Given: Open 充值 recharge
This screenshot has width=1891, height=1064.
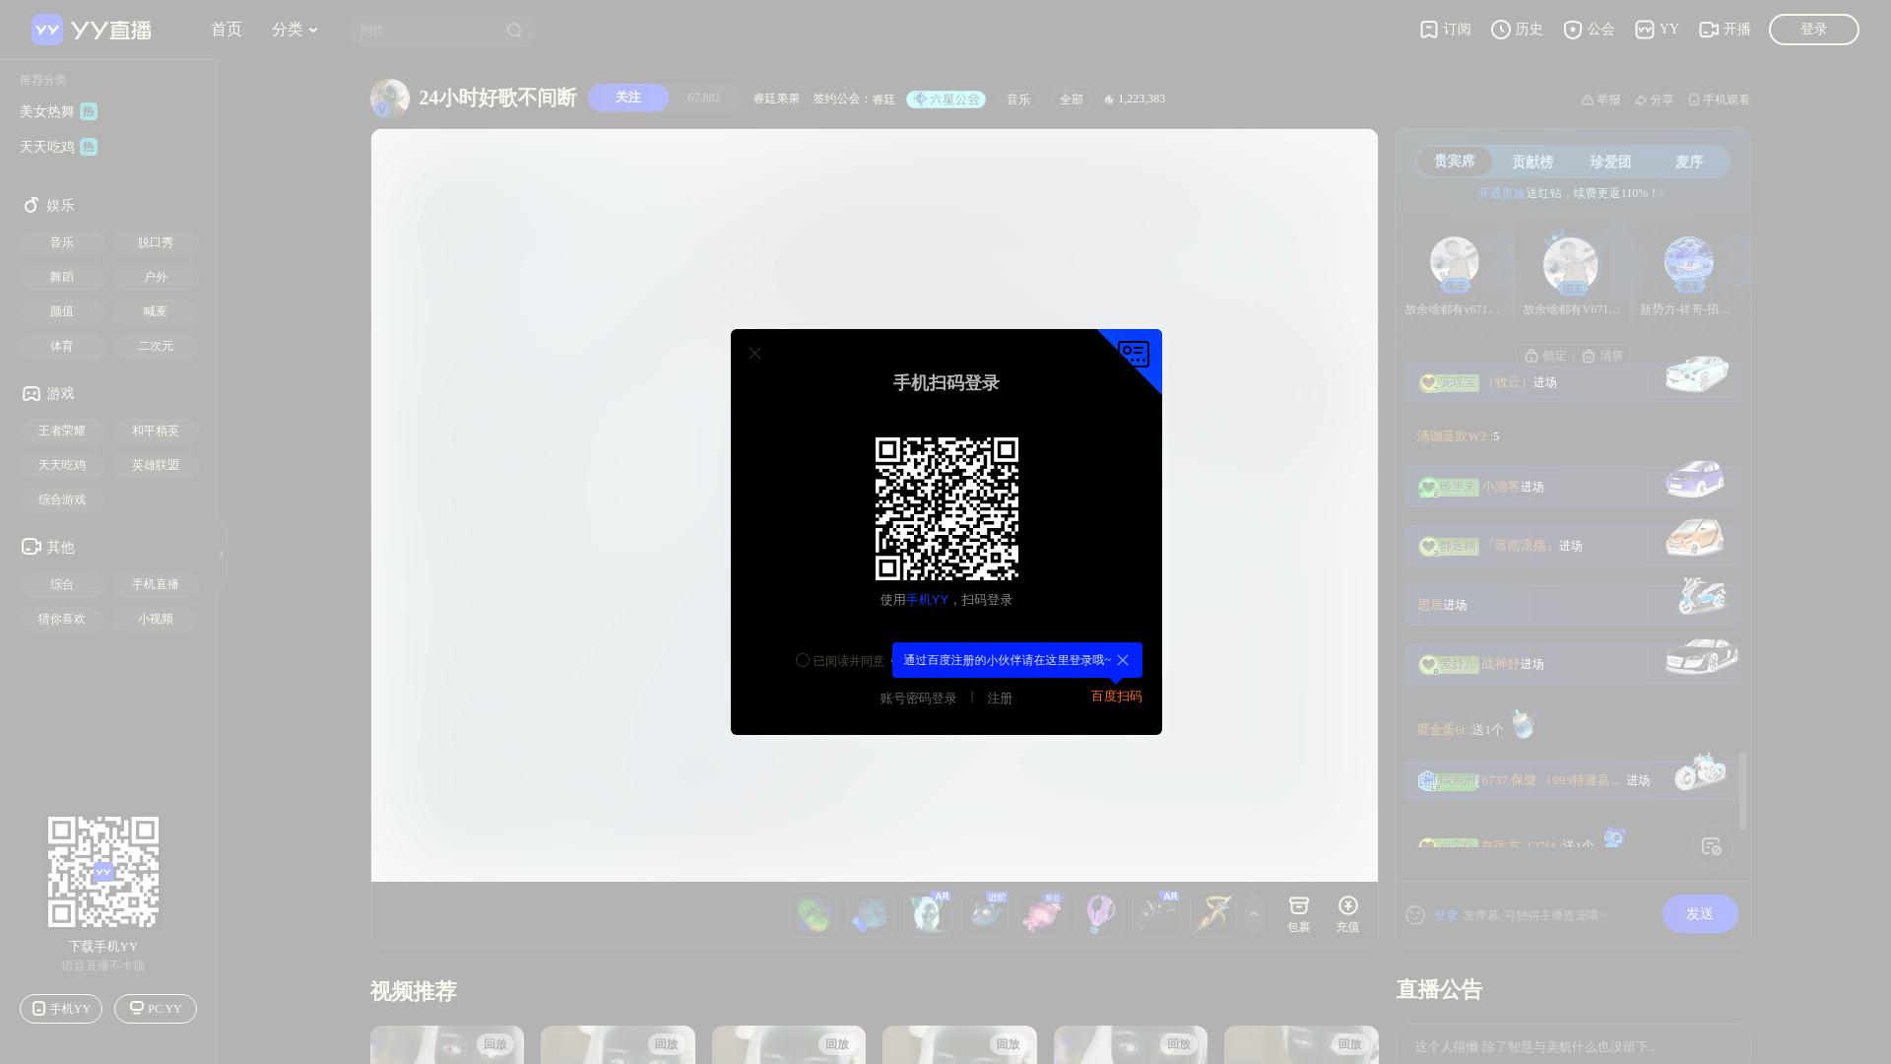Looking at the screenshot, I should pyautogui.click(x=1347, y=914).
